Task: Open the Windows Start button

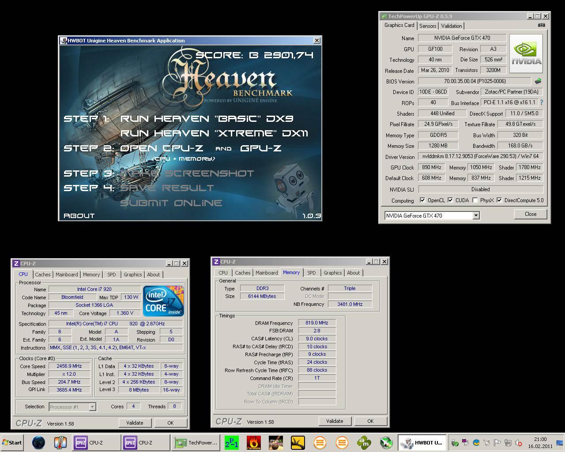Action: (12, 443)
